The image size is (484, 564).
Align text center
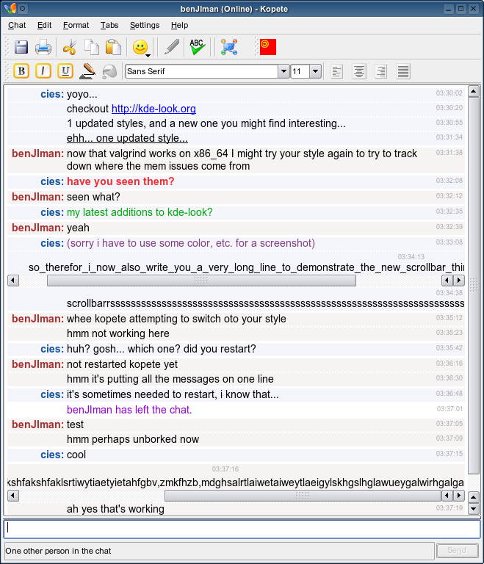click(358, 71)
